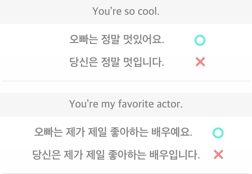Click the sentence "오빠는 정말 멋있어요."
252x174 pixels.
117,40
